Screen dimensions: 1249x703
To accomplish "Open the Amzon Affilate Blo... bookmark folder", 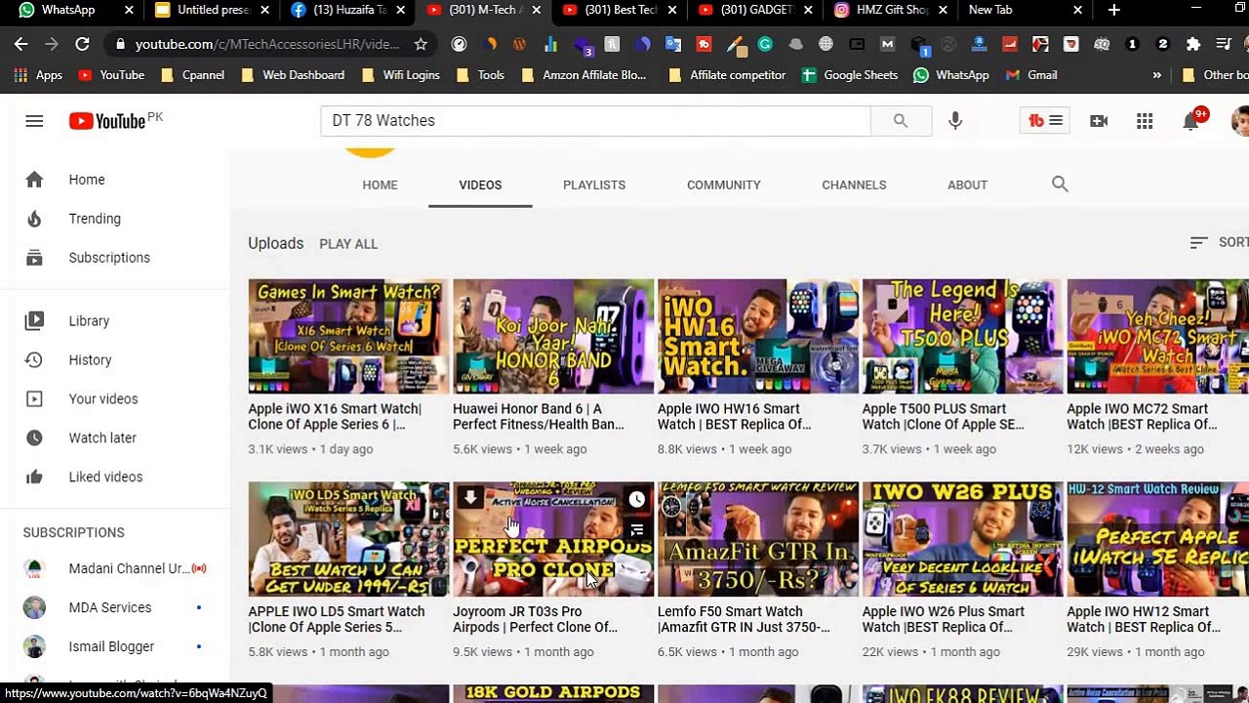I will (x=584, y=75).
